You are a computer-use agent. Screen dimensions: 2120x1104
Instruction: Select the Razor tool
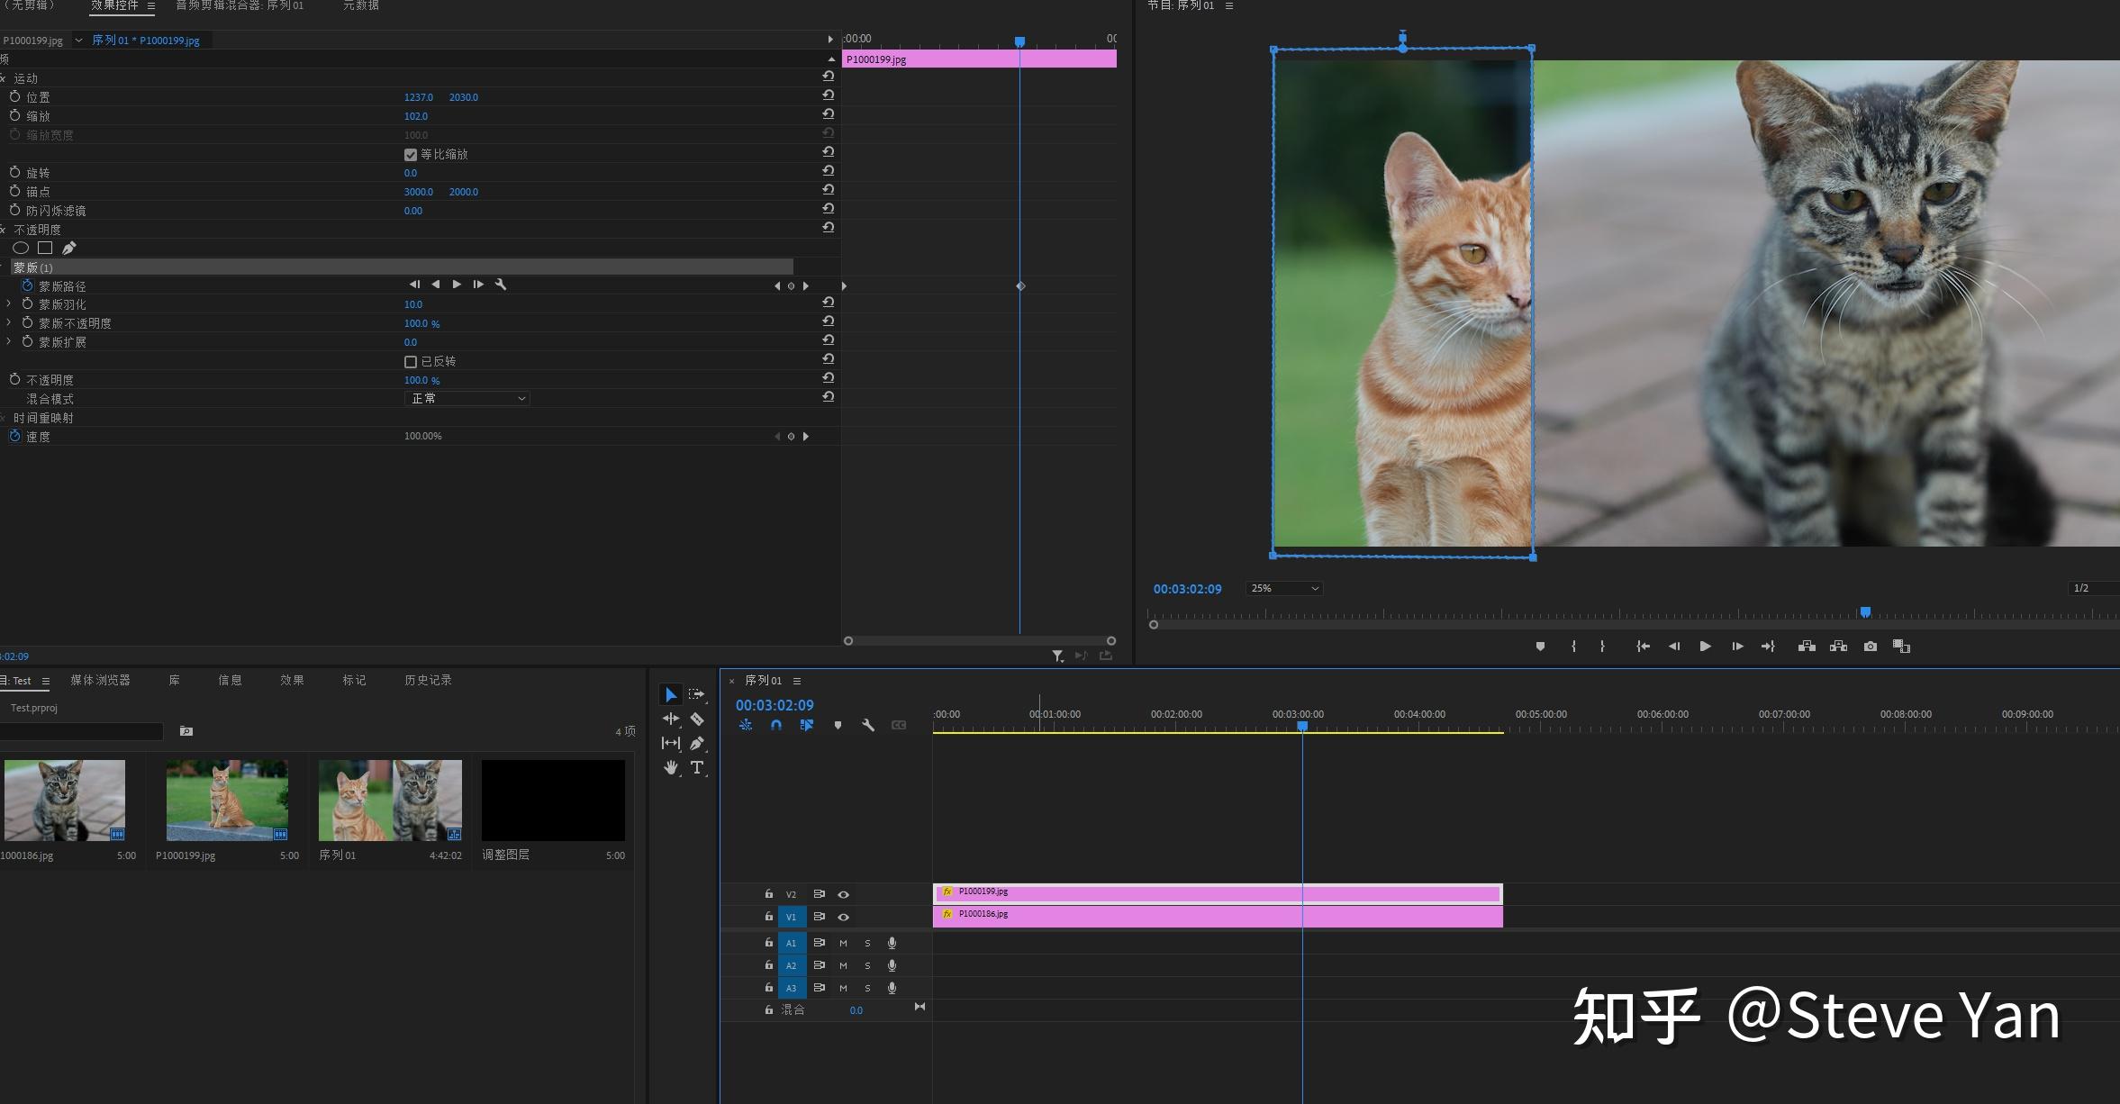click(x=697, y=719)
